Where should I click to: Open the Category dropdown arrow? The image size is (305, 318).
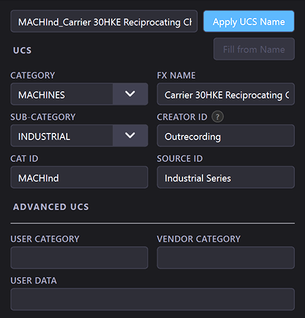130,94
